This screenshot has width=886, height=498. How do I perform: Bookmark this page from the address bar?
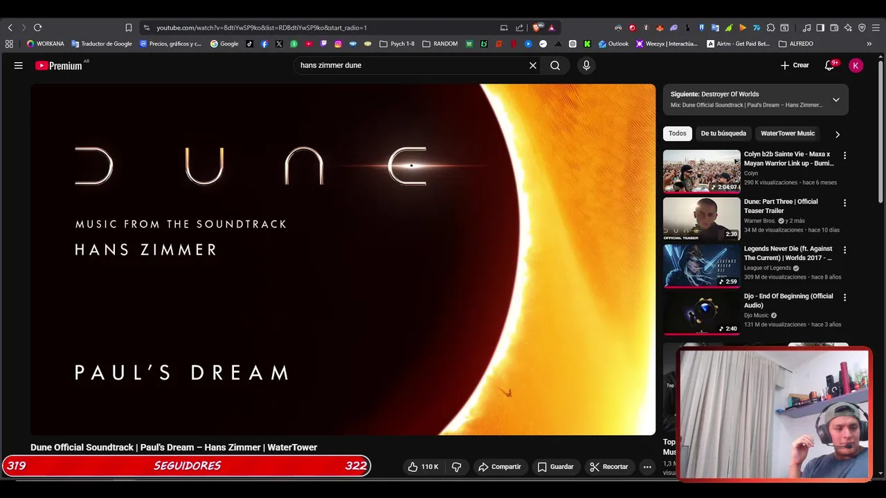point(129,28)
